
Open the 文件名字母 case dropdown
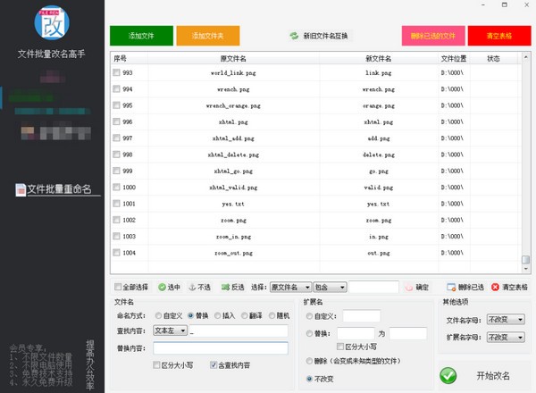click(506, 319)
